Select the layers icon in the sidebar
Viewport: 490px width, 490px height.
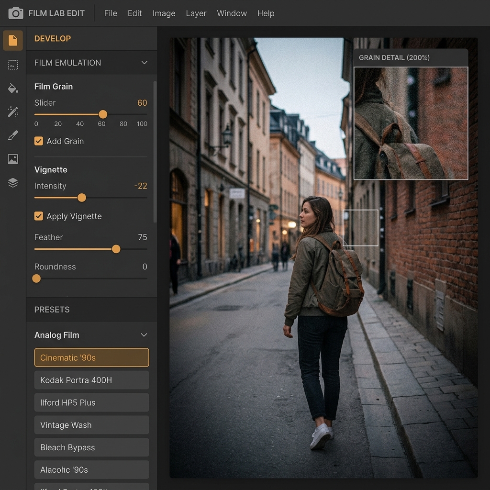click(x=12, y=182)
